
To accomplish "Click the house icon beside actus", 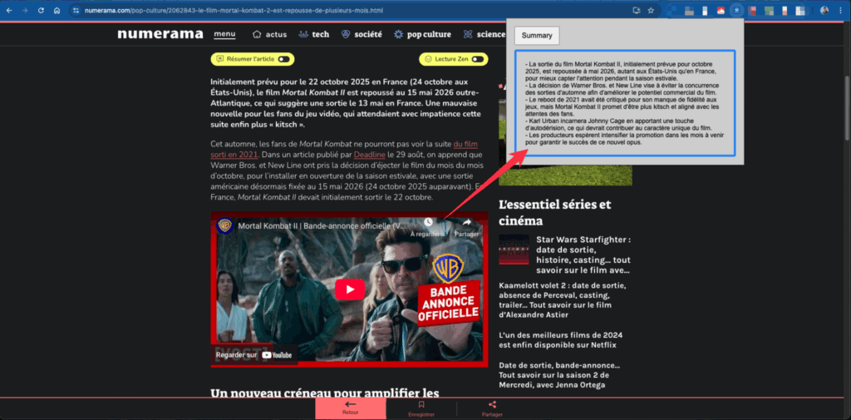I will point(258,34).
